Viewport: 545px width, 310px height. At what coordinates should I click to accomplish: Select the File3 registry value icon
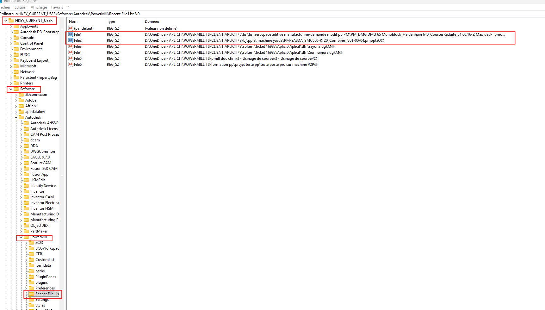[x=71, y=46]
